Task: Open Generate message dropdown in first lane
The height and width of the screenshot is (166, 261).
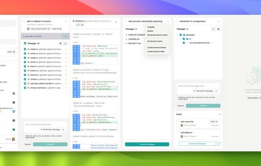Action: [63, 129]
